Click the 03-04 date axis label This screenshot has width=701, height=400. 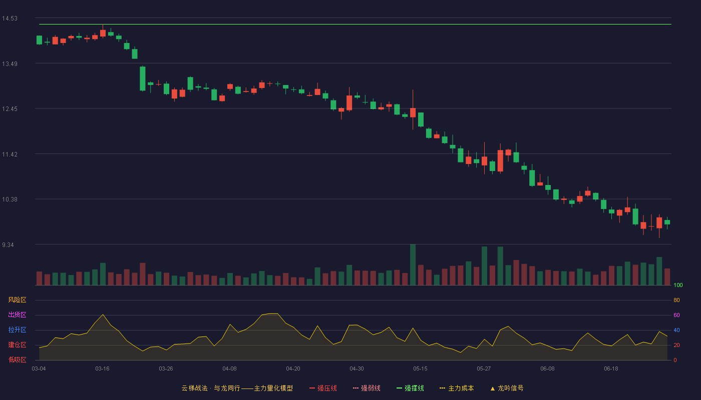pyautogui.click(x=39, y=368)
